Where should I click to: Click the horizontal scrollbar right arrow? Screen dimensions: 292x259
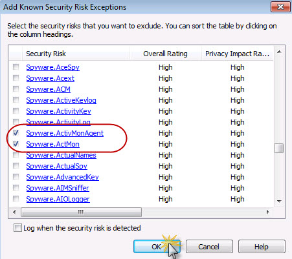point(268,212)
